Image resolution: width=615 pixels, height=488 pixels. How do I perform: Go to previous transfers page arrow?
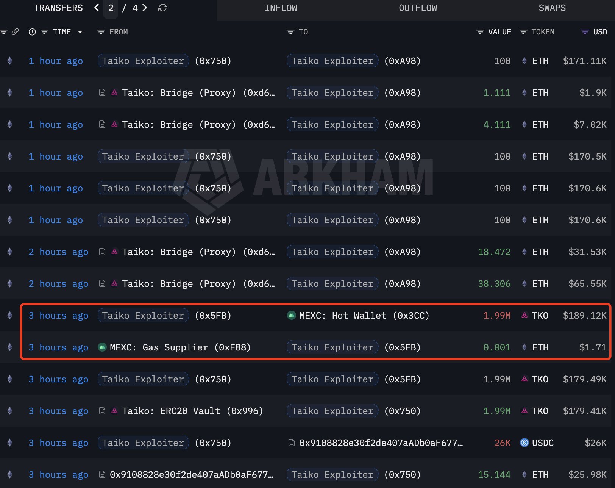97,8
